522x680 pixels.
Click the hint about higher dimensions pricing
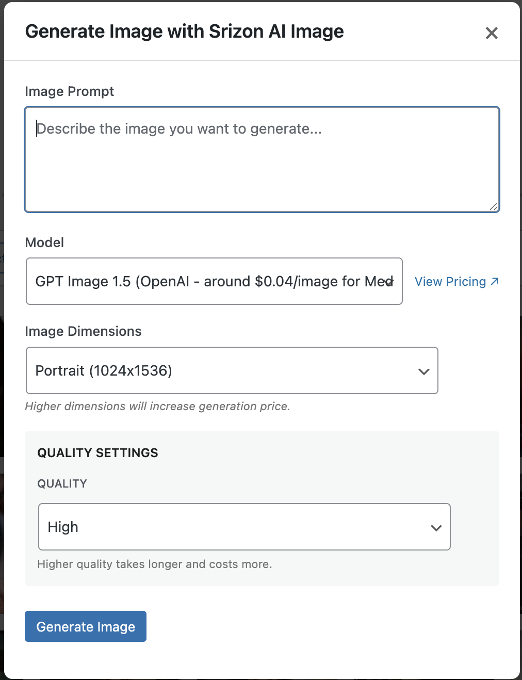(x=157, y=406)
